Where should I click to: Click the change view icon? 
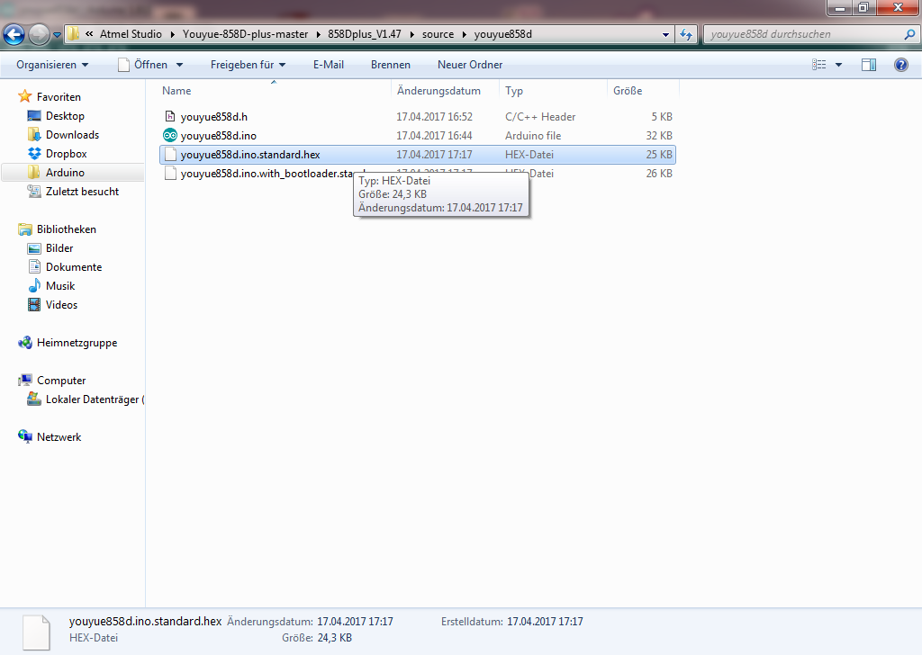coord(819,65)
